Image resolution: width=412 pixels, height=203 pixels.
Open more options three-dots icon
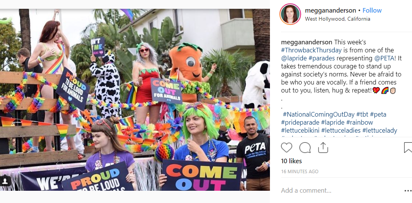(x=408, y=191)
